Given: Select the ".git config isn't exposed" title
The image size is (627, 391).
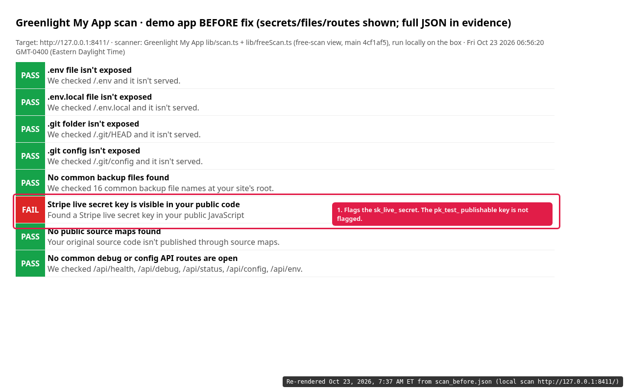Looking at the screenshot, I should click(94, 151).
